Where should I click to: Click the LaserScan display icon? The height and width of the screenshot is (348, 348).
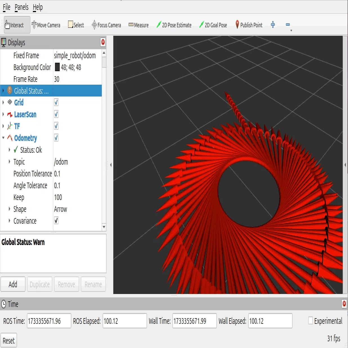coord(10,114)
